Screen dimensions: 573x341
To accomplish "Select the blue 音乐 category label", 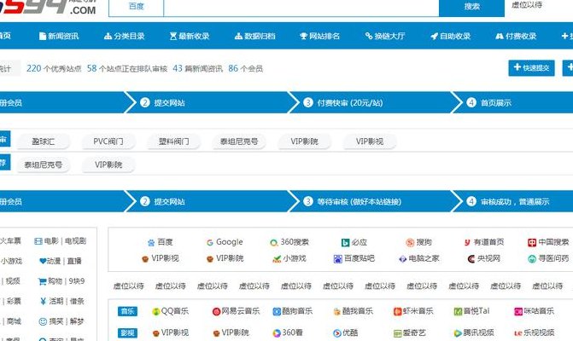I will tap(127, 311).
